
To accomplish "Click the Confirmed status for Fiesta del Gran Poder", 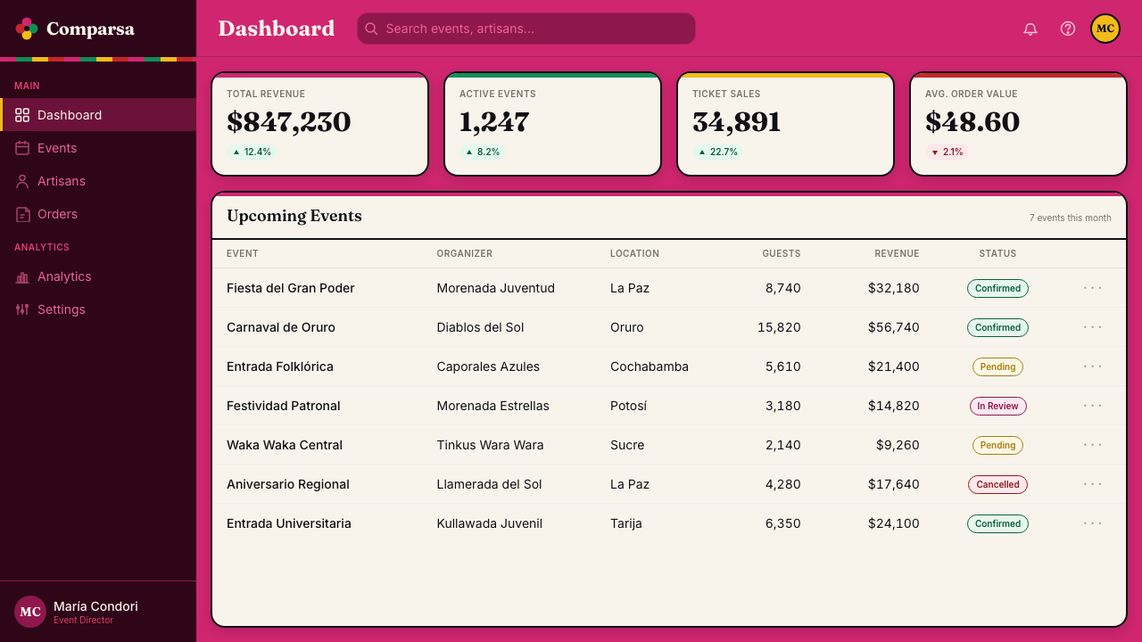I will 997,288.
